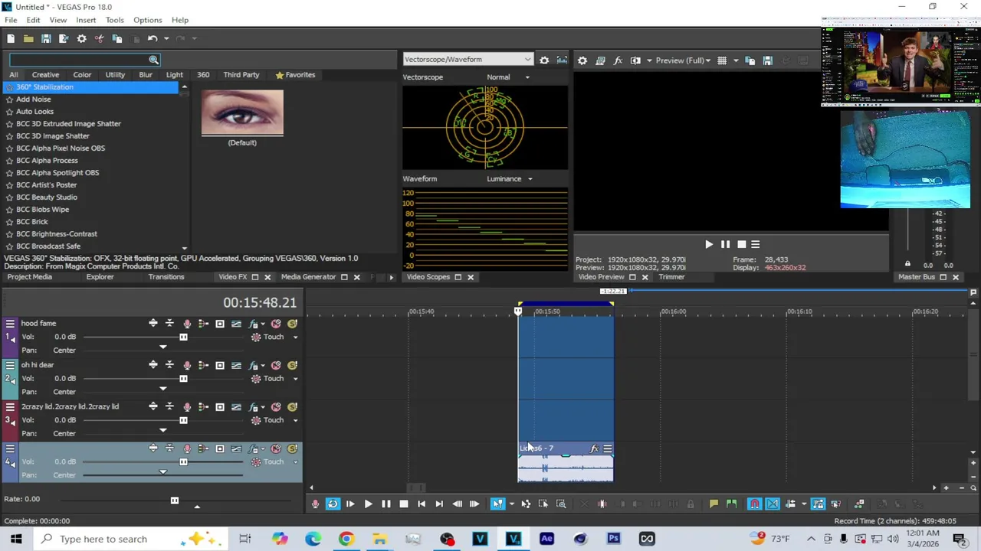
Task: Arm hood fame track for recording
Action: tap(187, 324)
